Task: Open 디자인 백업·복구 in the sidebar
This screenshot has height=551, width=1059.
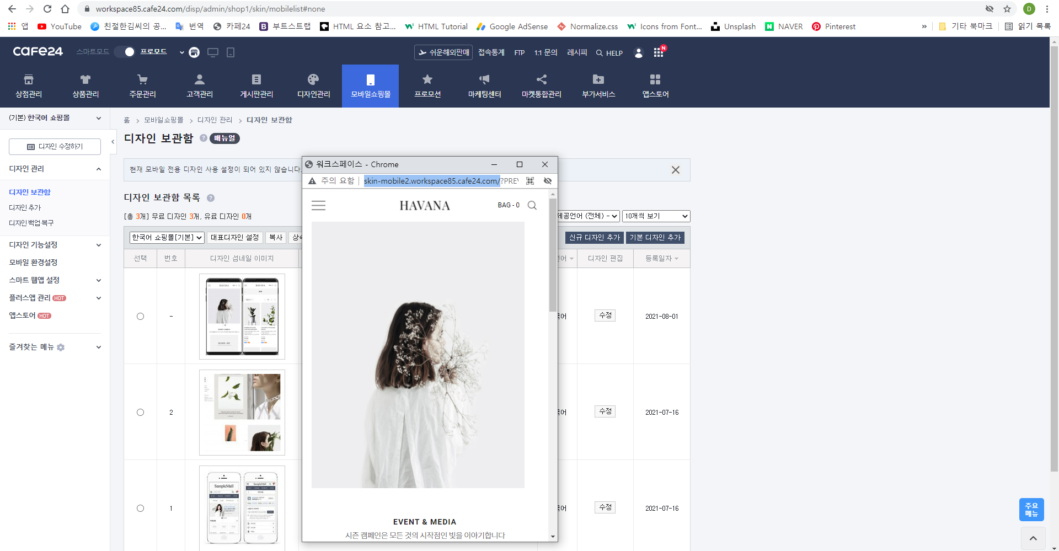Action: 31,223
